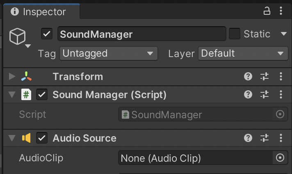292x174 pixels.
Task: Disable the Sound Manager script component
Action: 42,95
